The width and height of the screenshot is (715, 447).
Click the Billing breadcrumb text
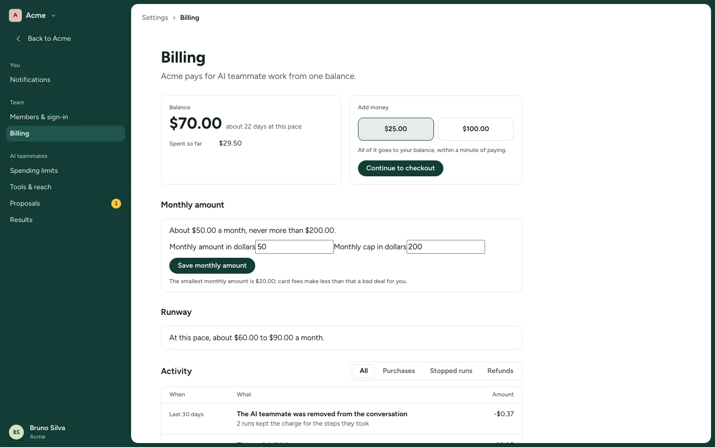coord(190,18)
